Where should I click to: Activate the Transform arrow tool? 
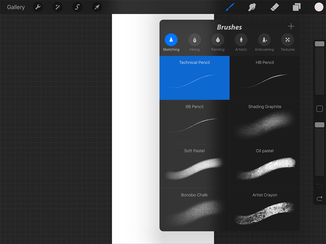[97, 7]
